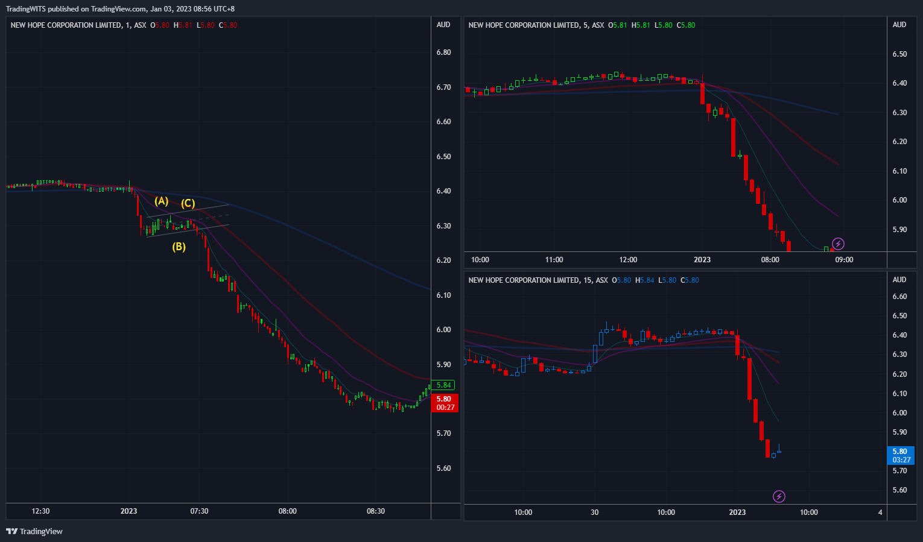Image resolution: width=923 pixels, height=542 pixels.
Task: Click the 6.10 price level on the 5-minute scale
Action: 900,171
